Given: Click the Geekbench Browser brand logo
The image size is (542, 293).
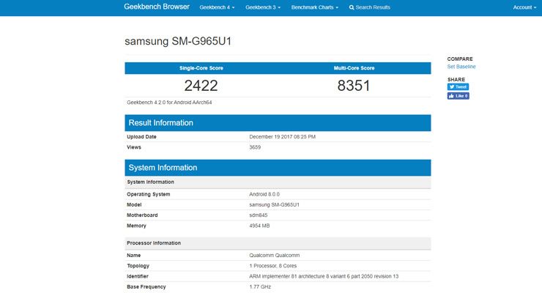Looking at the screenshot, I should click(x=156, y=7).
